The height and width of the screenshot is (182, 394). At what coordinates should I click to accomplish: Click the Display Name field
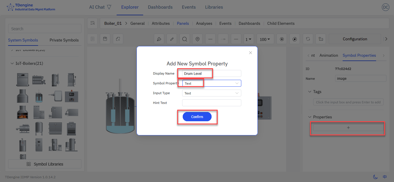[x=212, y=74]
